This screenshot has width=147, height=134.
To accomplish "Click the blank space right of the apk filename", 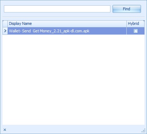I will [108, 31].
